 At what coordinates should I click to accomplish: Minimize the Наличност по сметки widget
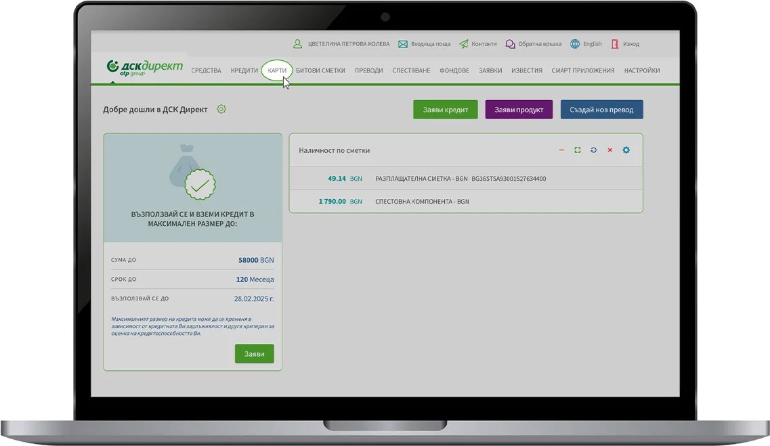tap(561, 150)
